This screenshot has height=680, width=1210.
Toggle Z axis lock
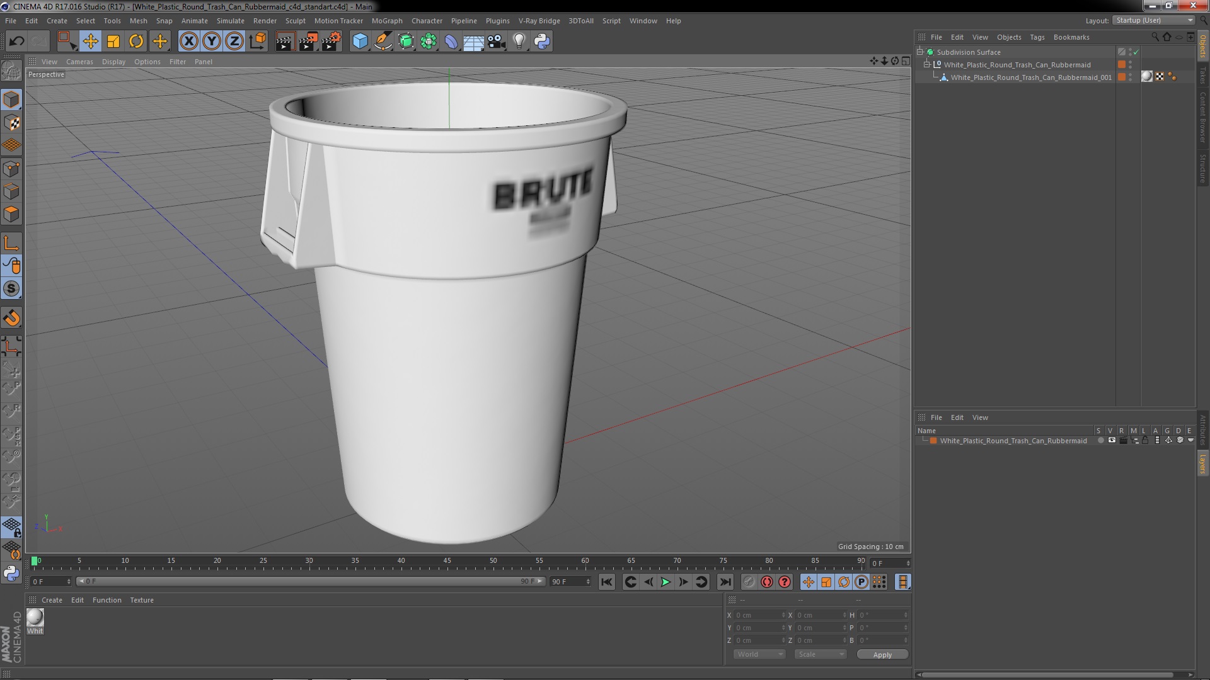point(234,42)
